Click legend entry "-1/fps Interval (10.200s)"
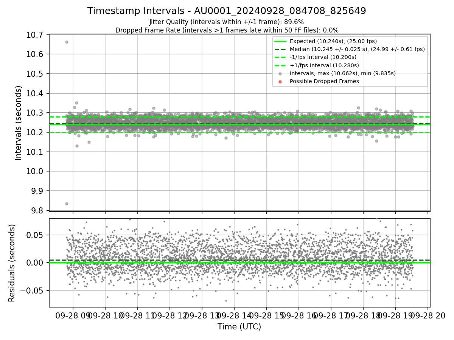Viewport: 454px width, 340px height. pos(323,57)
